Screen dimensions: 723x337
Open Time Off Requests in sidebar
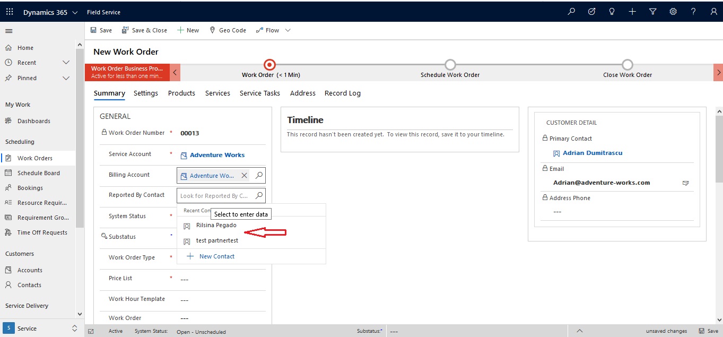[42, 232]
